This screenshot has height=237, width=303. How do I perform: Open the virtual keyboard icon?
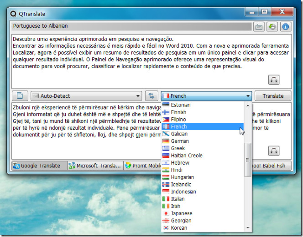[x=259, y=26]
